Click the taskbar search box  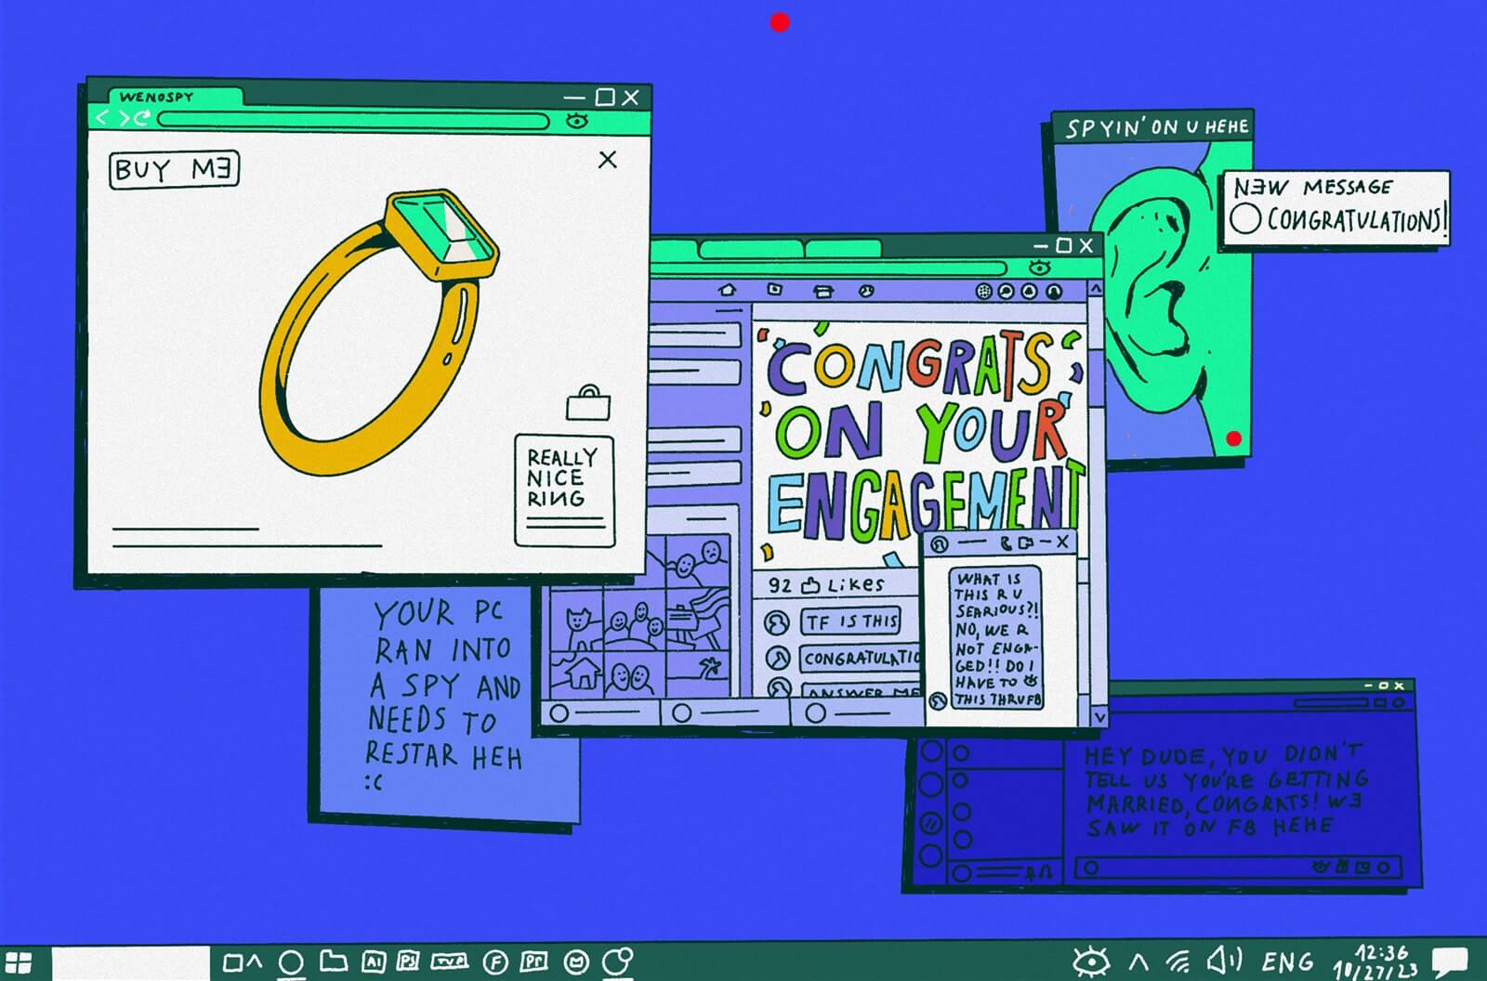[130, 962]
